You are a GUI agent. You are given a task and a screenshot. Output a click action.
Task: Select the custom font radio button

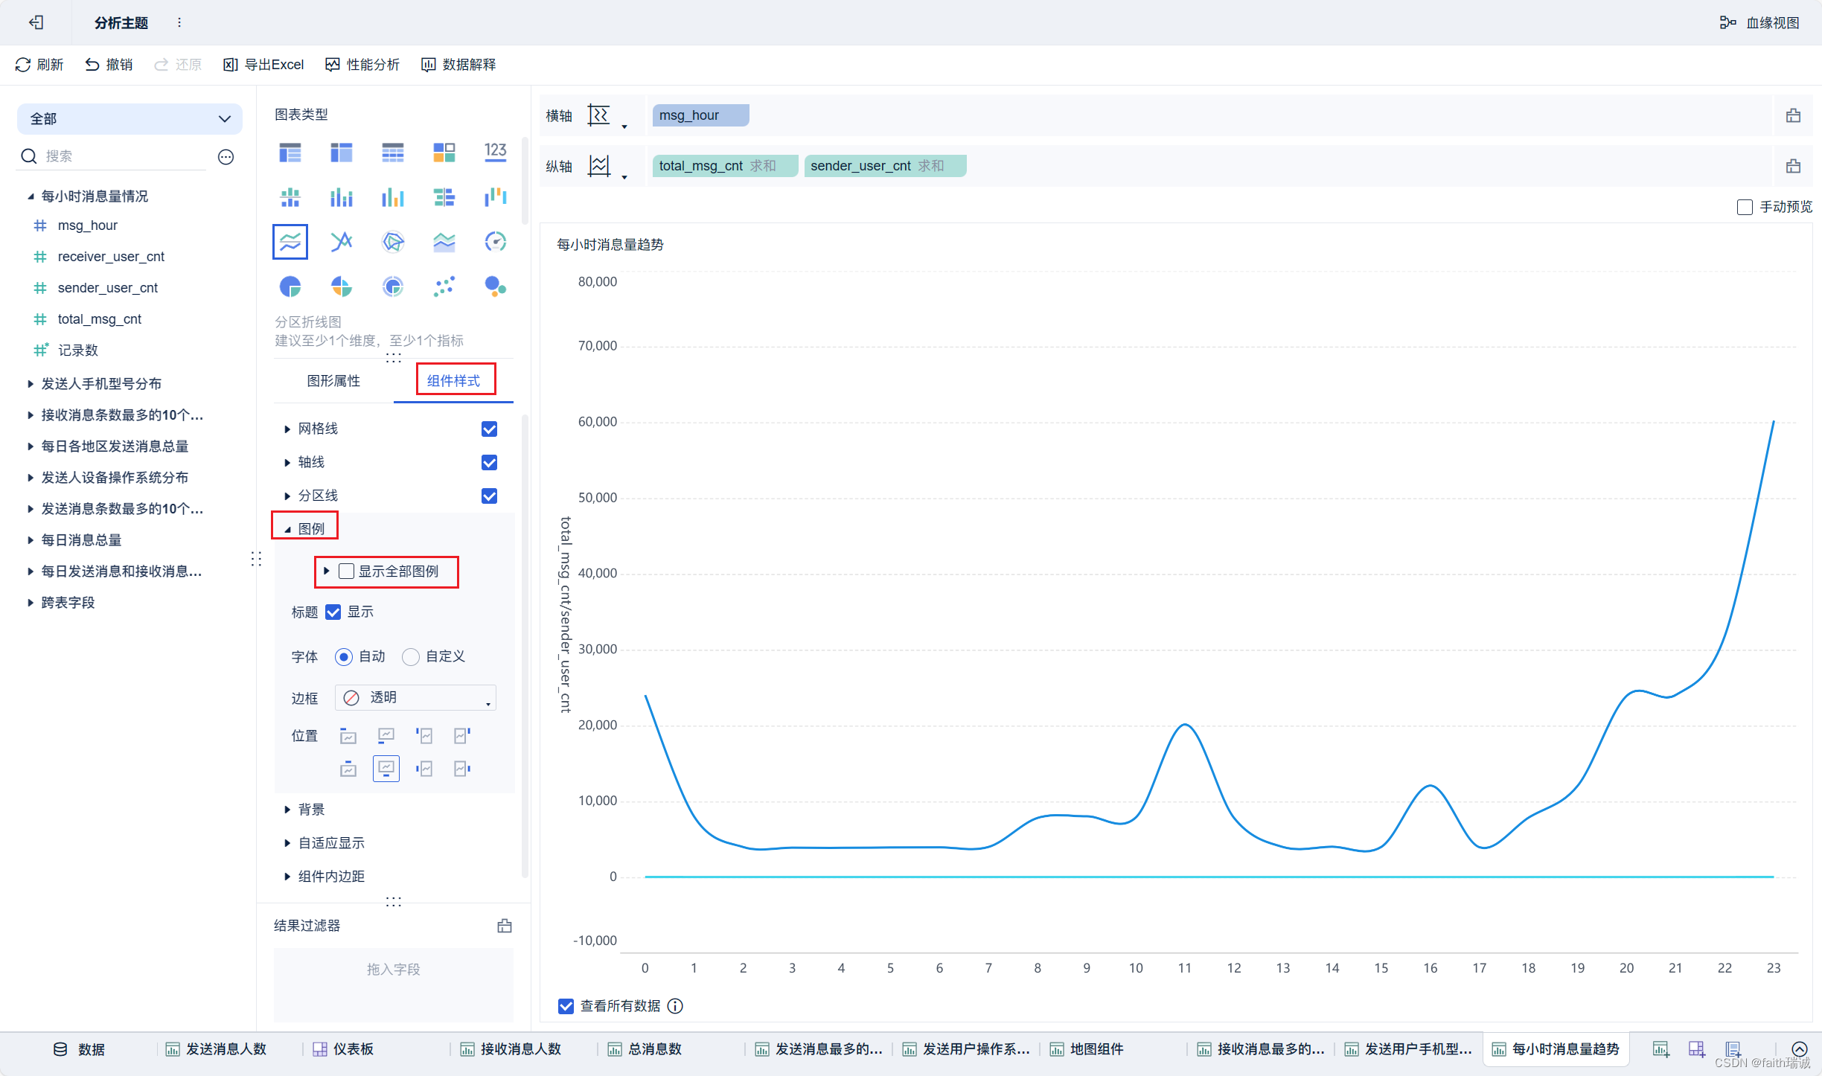pyautogui.click(x=410, y=657)
